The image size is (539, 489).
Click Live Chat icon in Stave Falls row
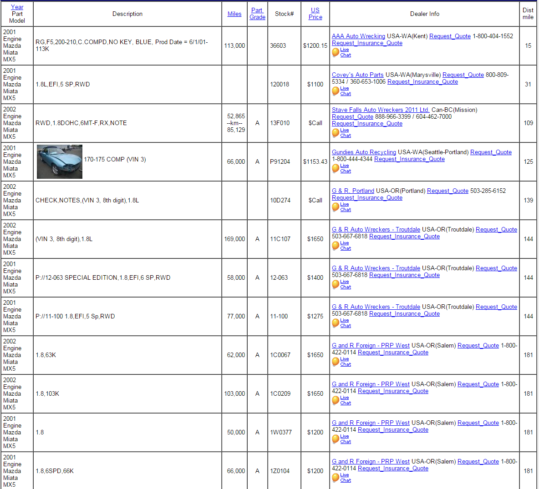(x=336, y=133)
